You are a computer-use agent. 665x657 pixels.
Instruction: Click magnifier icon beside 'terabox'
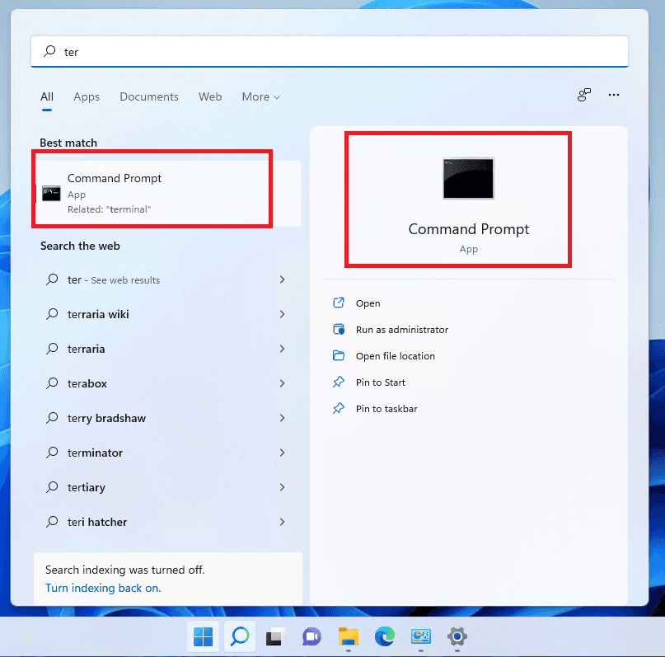click(x=52, y=383)
